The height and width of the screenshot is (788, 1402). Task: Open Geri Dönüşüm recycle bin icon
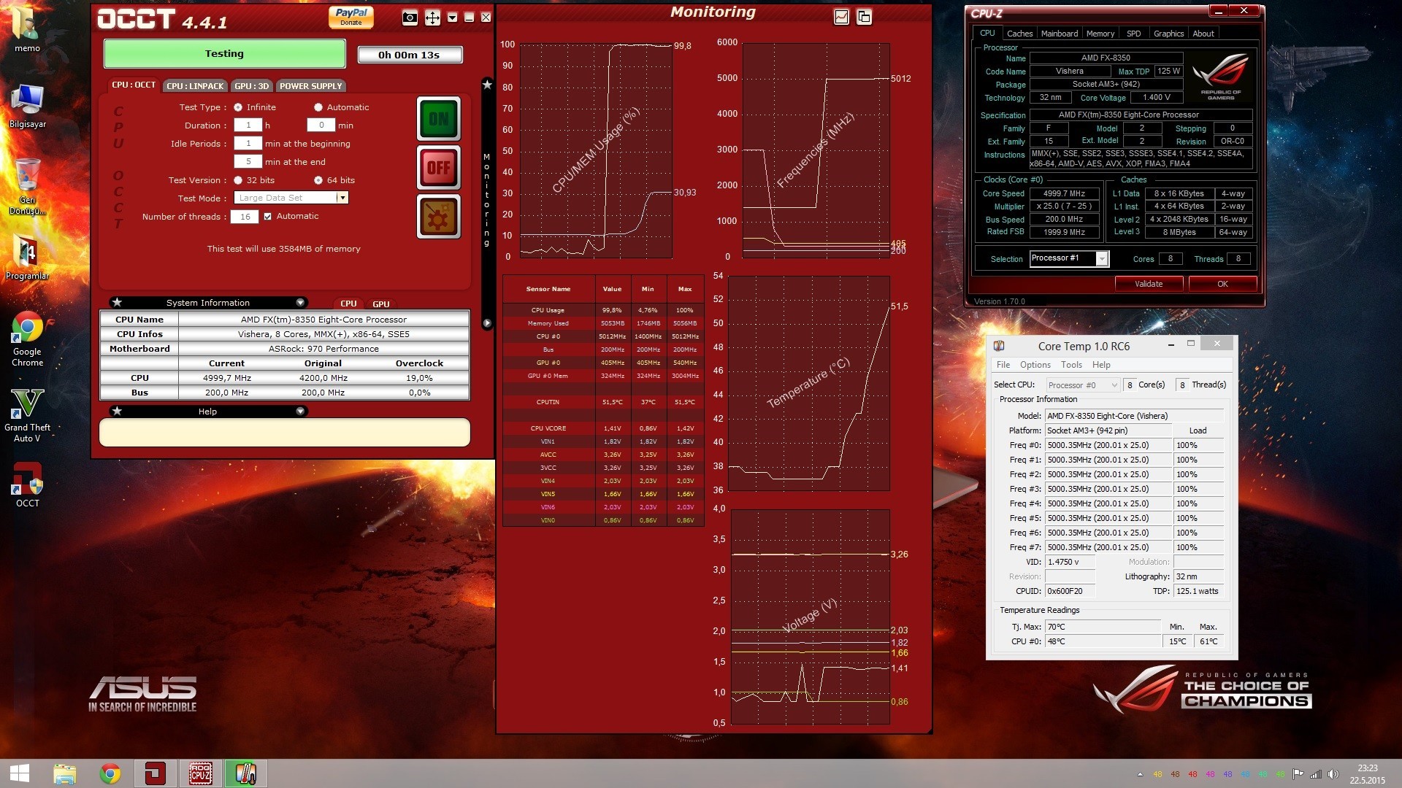27,186
